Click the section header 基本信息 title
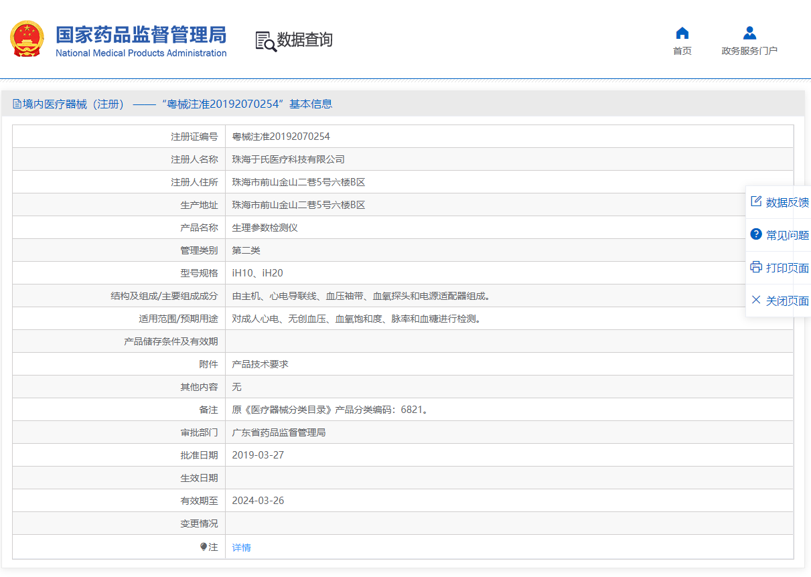811x577 pixels. [x=311, y=104]
